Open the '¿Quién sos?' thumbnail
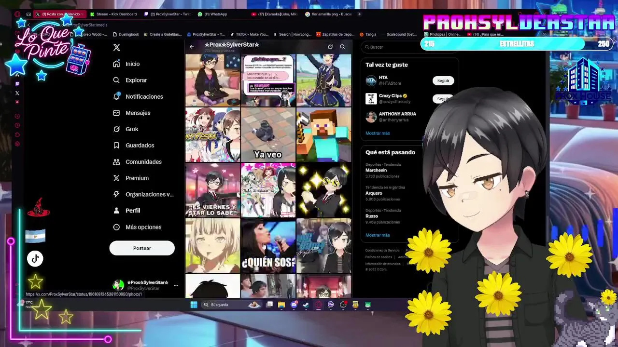Image resolution: width=618 pixels, height=347 pixels. coord(268,246)
